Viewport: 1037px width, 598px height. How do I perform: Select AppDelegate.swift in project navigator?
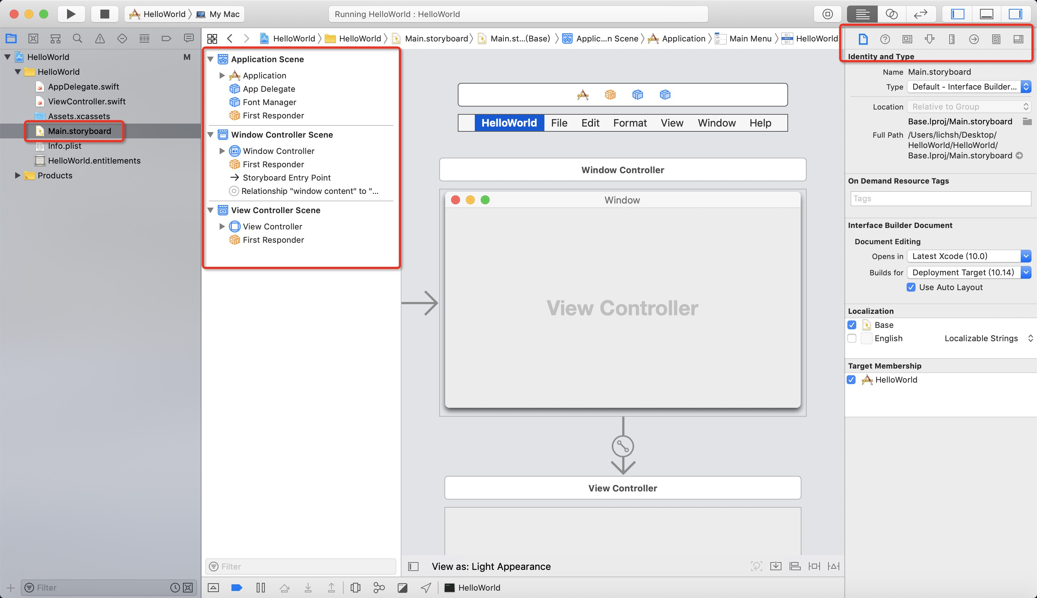[83, 87]
